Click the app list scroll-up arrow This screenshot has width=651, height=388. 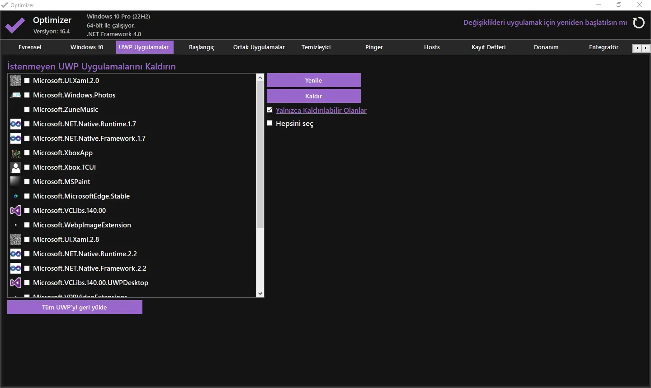[x=260, y=78]
